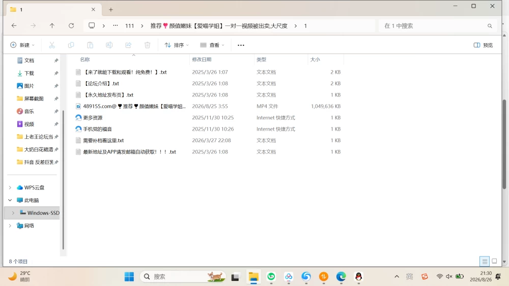
Task: Open the 排序 sort dropdown
Action: (177, 45)
